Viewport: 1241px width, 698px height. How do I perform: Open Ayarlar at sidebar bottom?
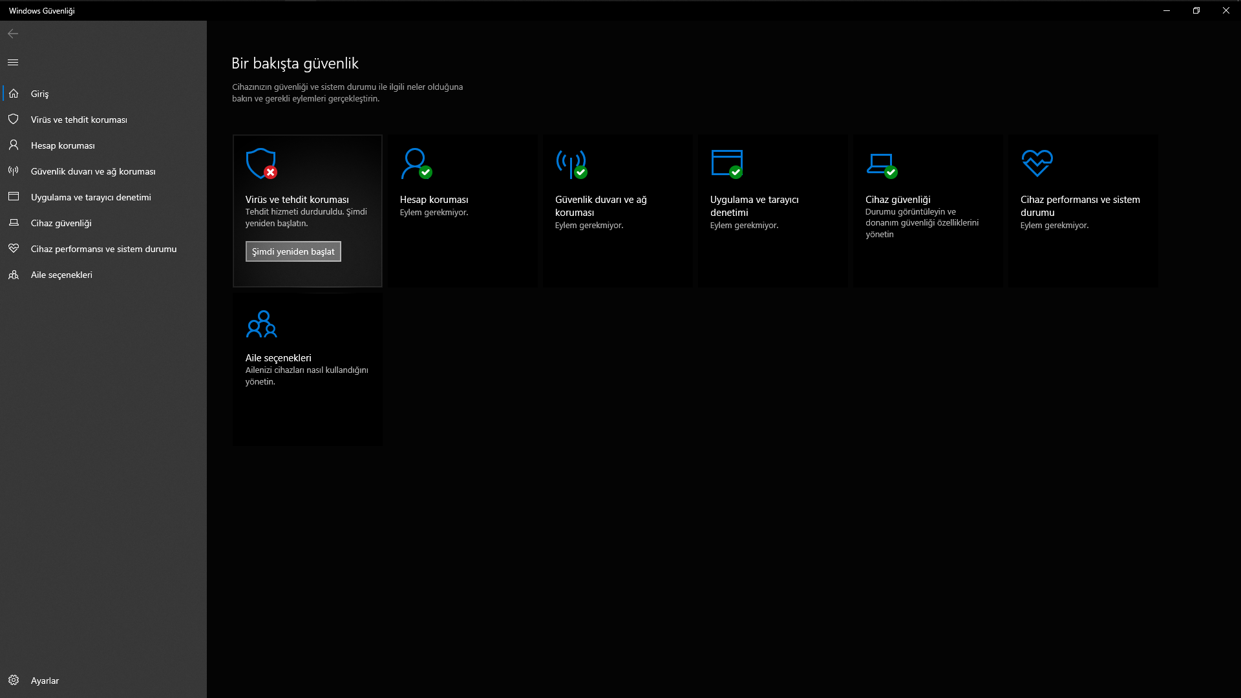pos(103,681)
